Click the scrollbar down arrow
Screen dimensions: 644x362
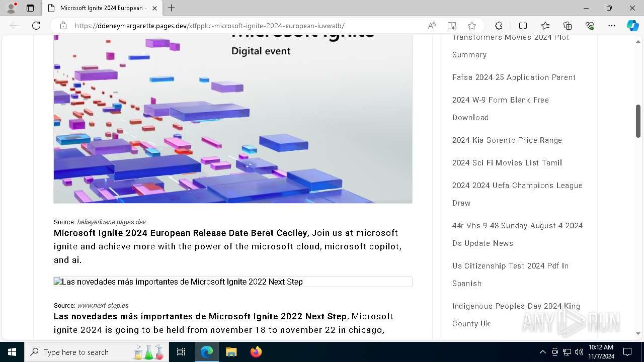638,333
